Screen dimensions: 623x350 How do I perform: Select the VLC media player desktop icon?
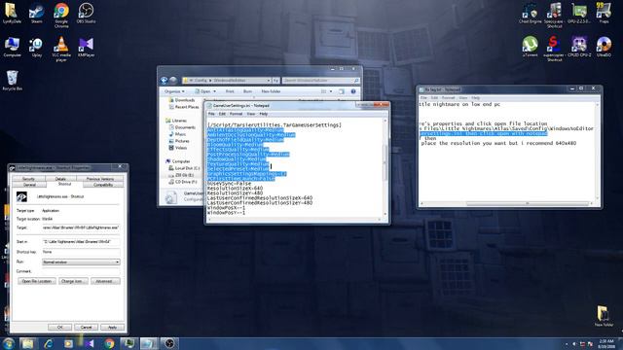coord(61,50)
